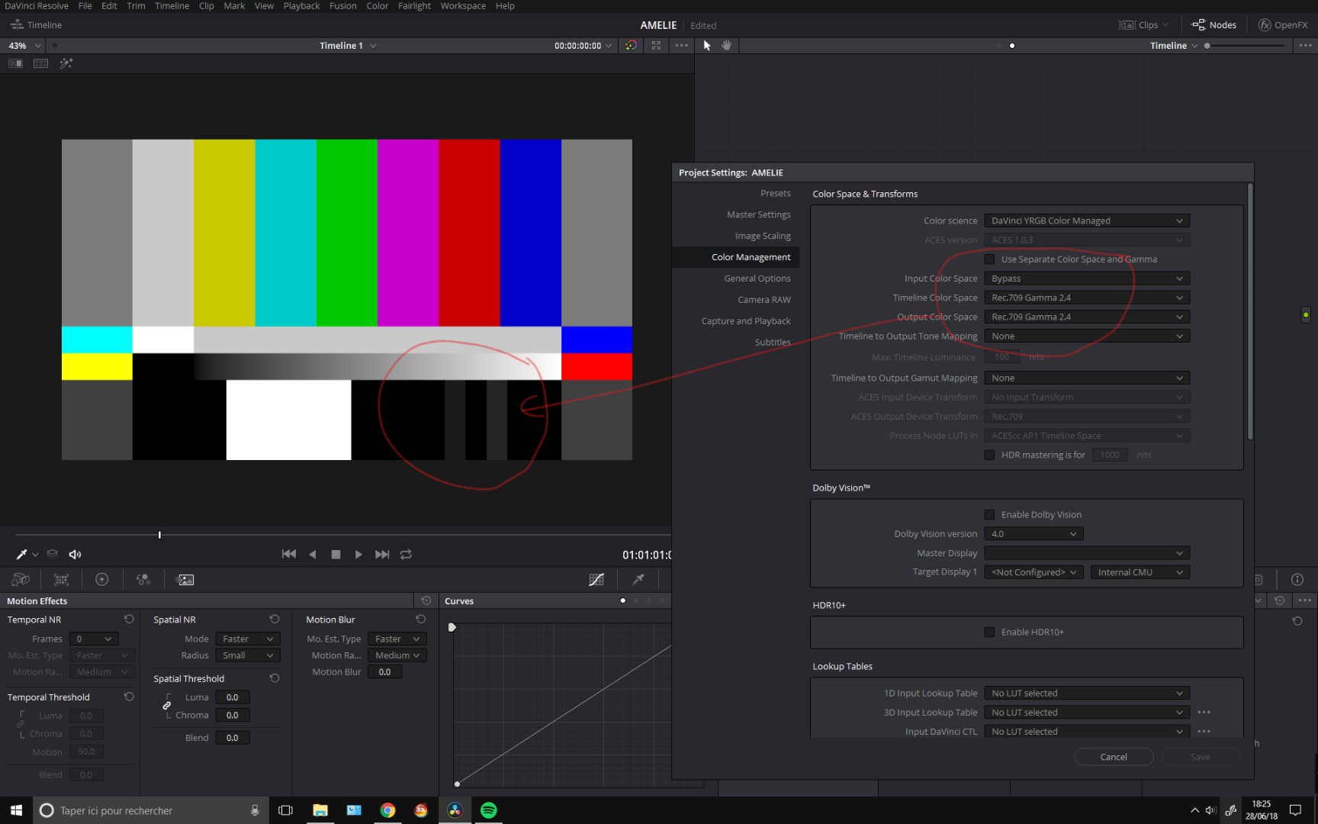Click the image wipe viewer icon
The height and width of the screenshot is (824, 1318).
15,63
